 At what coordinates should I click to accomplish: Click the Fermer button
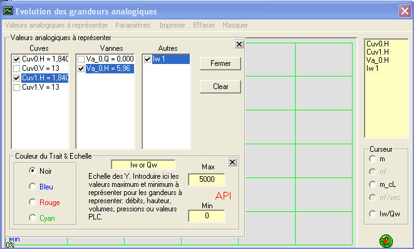pos(220,63)
